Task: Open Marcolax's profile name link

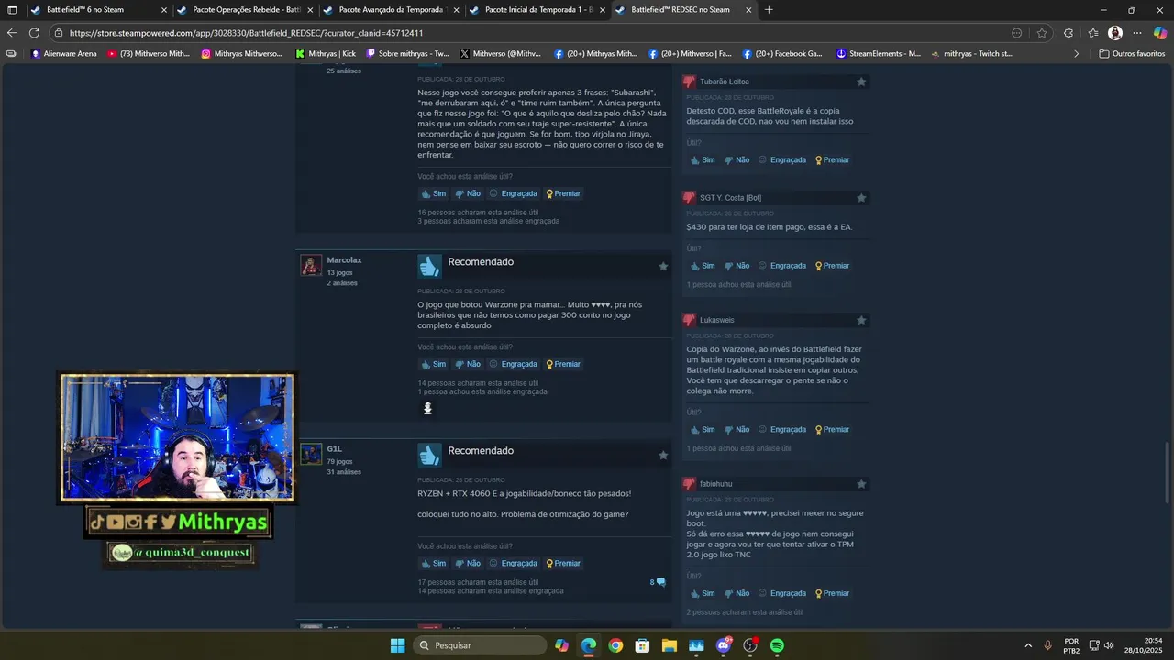Action: pos(344,260)
